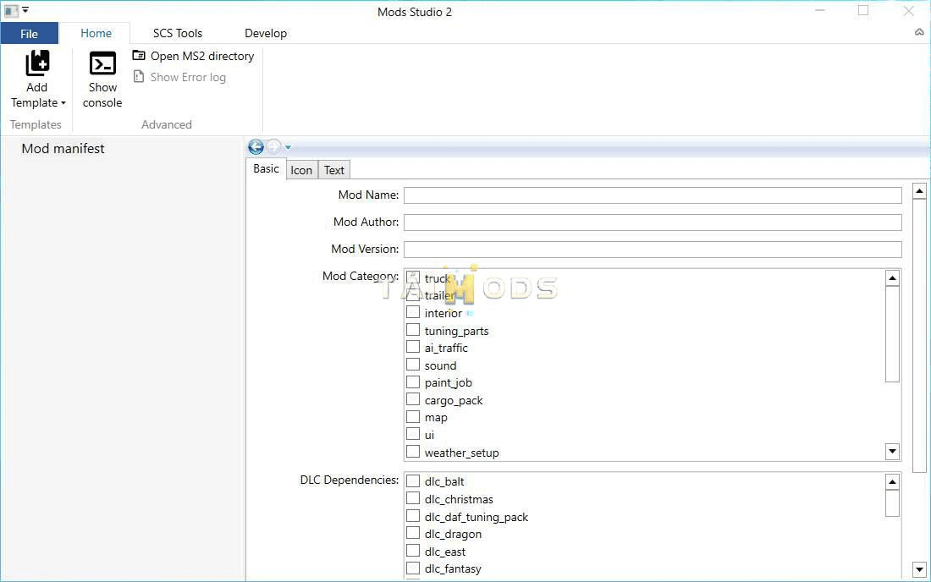The width and height of the screenshot is (931, 582).
Task: Click Mod Category list scroll down arrow
Action: tap(892, 452)
